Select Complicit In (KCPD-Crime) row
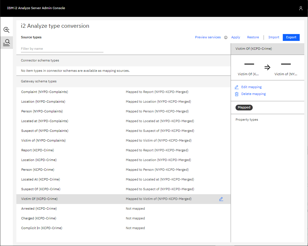This screenshot has width=308, height=246. tap(42, 228)
